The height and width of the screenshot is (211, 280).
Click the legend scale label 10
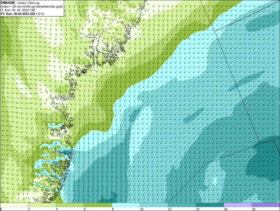coord(141,209)
